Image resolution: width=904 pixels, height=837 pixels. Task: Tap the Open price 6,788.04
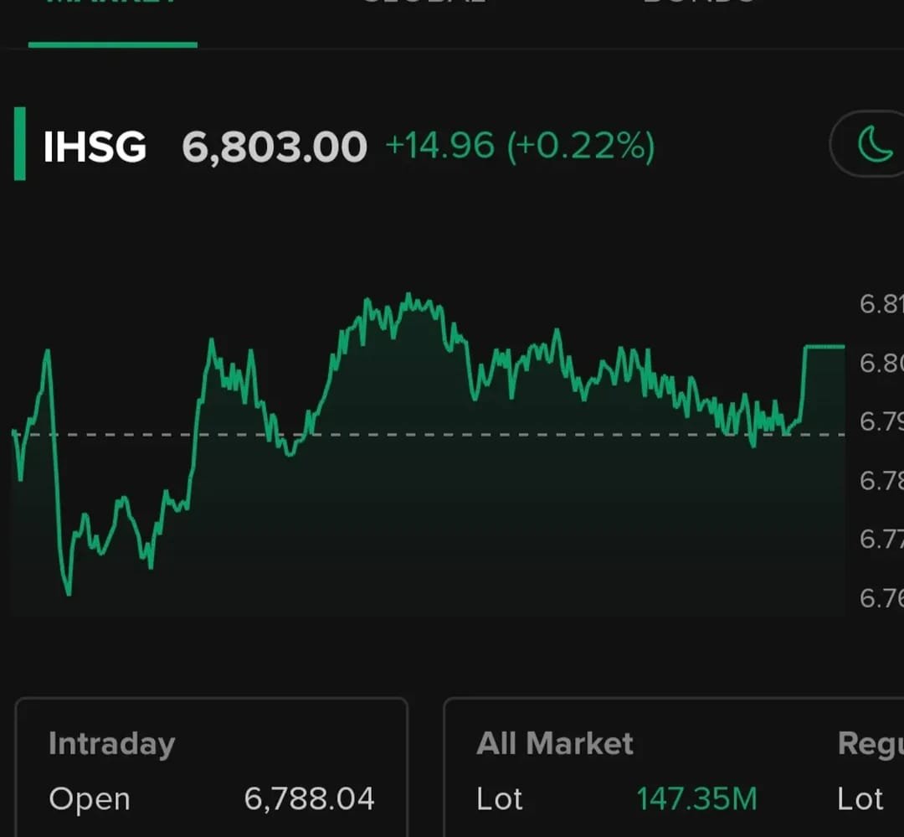coord(309,798)
